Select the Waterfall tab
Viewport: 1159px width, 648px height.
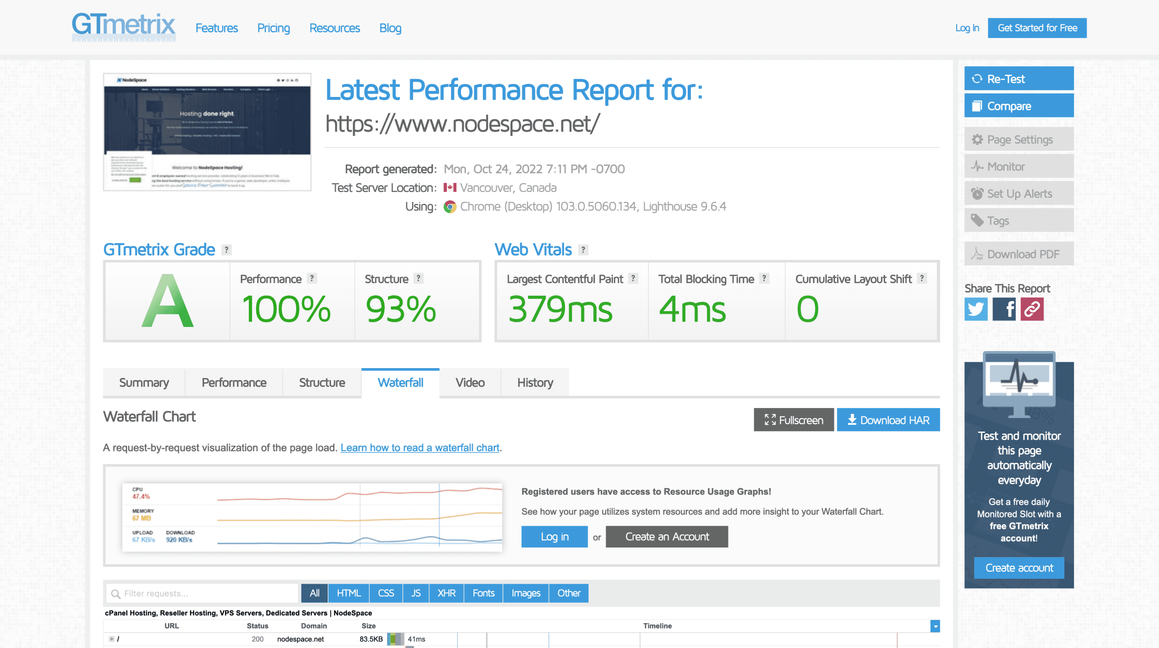click(401, 383)
